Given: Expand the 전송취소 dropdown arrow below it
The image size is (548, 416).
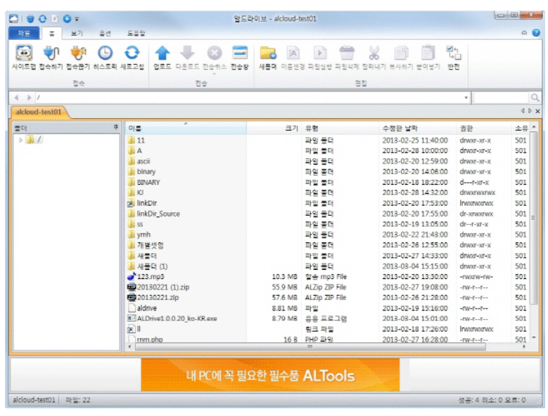Looking at the screenshot, I should 215,73.
